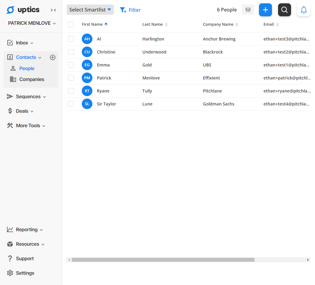Click the AH avatar for Al Harlington
The image size is (315, 285).
point(87,39)
